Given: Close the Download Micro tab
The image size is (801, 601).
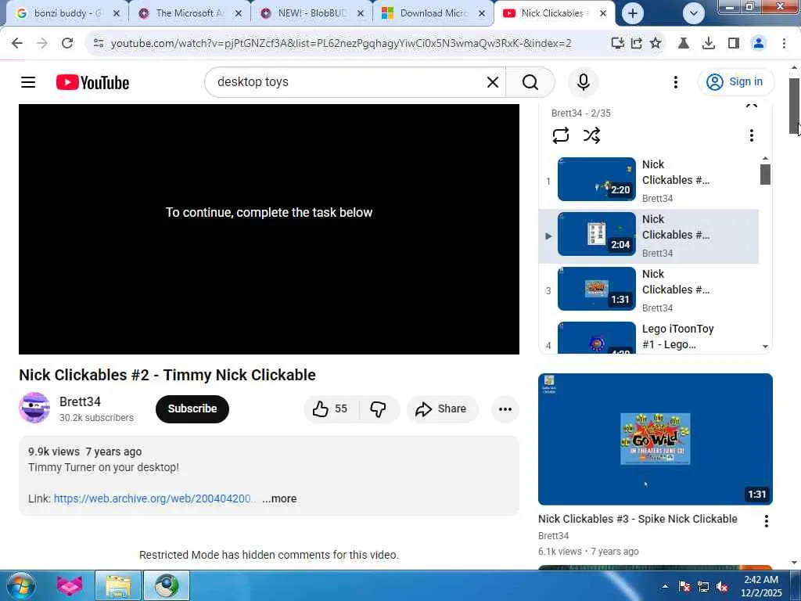Looking at the screenshot, I should [482, 13].
